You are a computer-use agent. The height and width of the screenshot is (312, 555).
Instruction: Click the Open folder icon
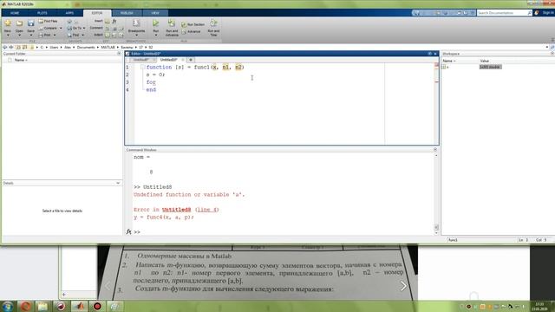tap(19, 23)
